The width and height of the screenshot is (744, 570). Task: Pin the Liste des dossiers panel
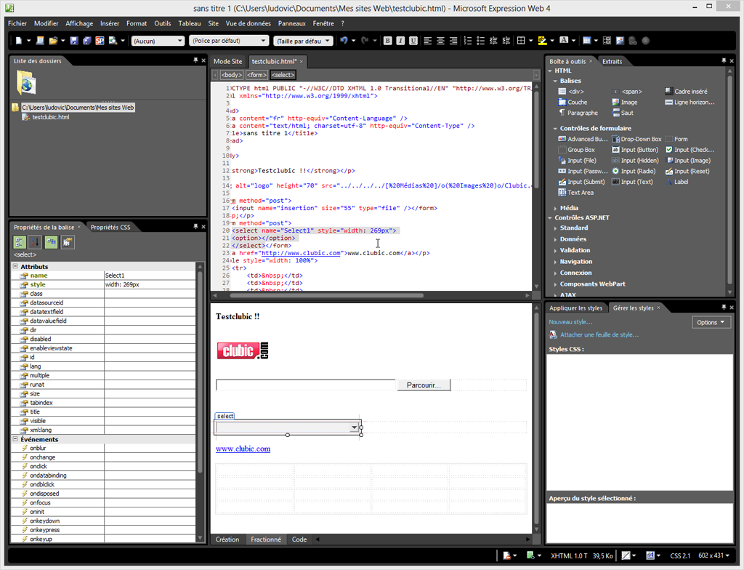point(195,60)
